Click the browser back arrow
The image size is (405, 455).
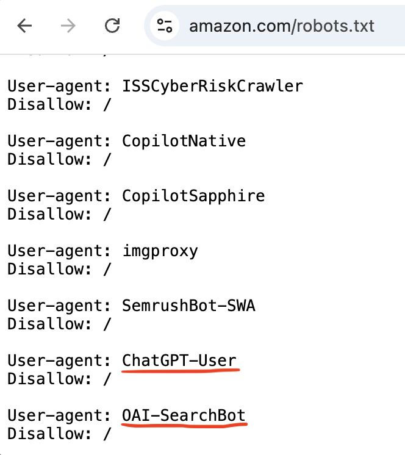pos(25,26)
